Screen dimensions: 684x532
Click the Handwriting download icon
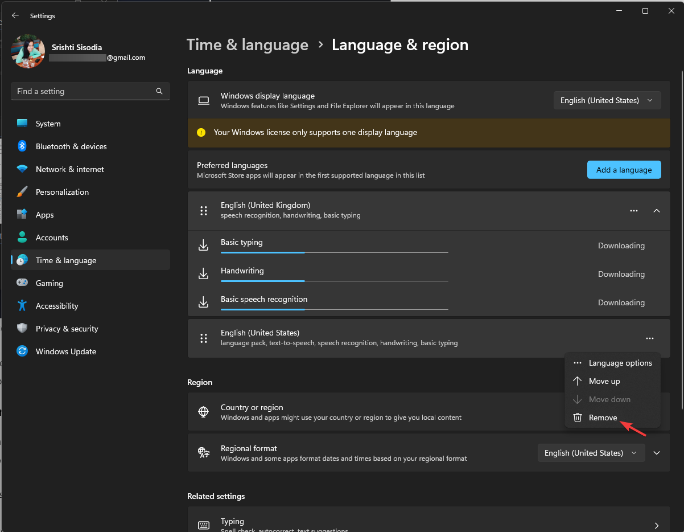point(204,274)
